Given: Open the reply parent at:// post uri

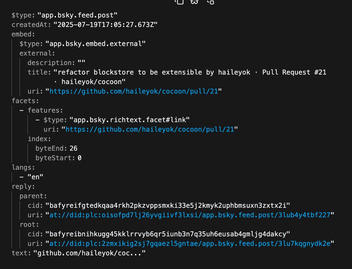Looking at the screenshot, I should pos(190,215).
